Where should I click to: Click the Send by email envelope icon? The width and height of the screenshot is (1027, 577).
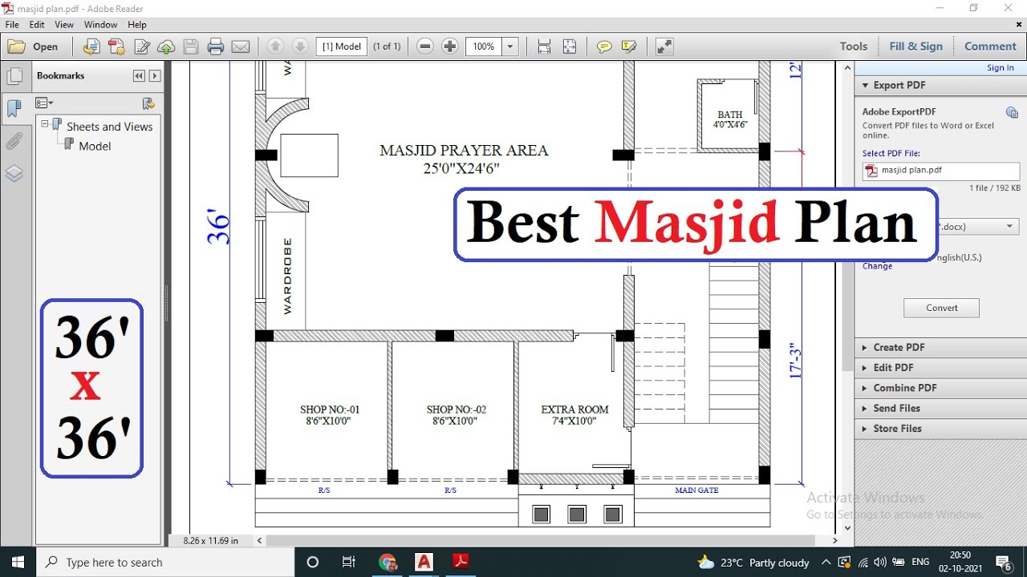241,46
